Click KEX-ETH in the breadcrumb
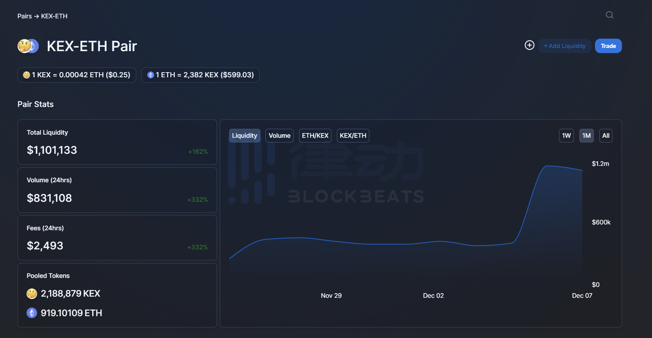This screenshot has width=652, height=338. click(x=54, y=16)
